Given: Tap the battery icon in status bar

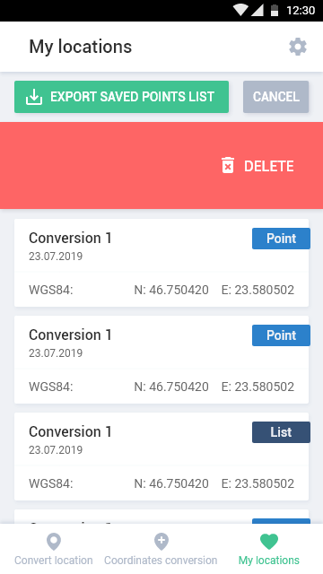Looking at the screenshot, I should (275, 10).
